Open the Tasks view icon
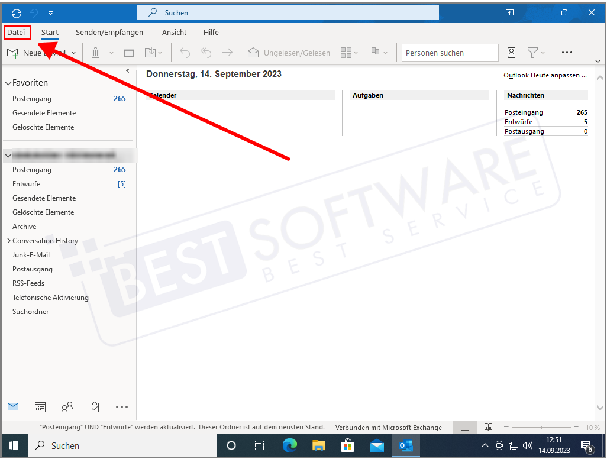Viewport: 607px width, 459px height. tap(94, 407)
